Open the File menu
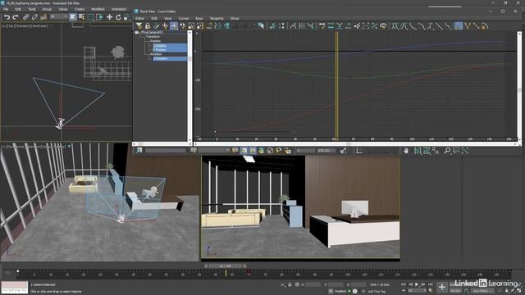Image resolution: width=525 pixels, height=295 pixels. 6,9
